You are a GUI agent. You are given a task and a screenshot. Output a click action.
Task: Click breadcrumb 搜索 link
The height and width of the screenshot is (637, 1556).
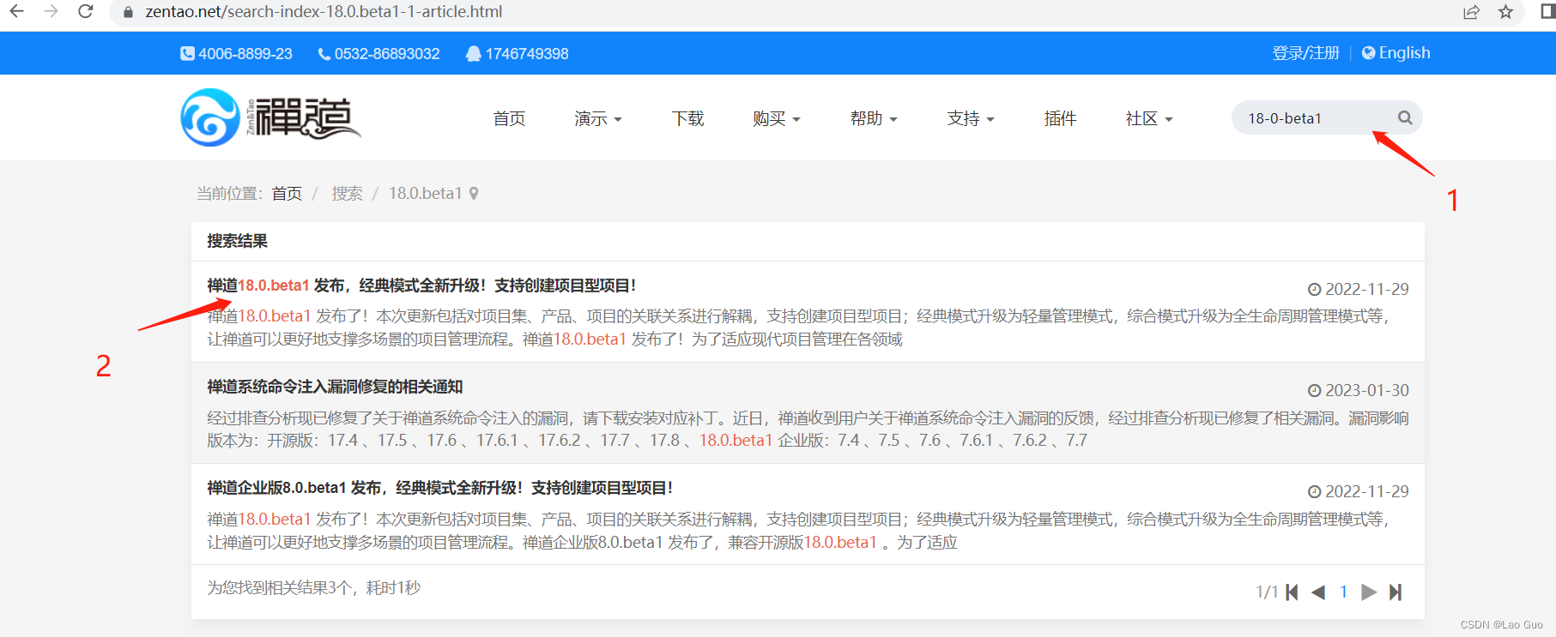[x=347, y=194]
